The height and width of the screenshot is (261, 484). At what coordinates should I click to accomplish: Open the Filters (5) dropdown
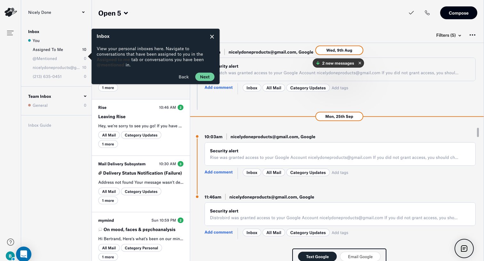449,35
